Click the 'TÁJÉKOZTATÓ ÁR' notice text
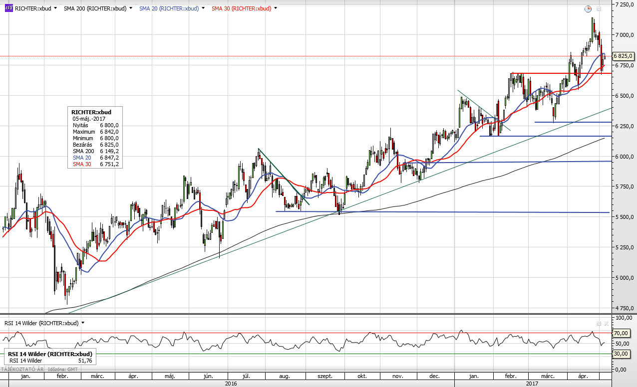This screenshot has height=387, width=637. (23, 370)
